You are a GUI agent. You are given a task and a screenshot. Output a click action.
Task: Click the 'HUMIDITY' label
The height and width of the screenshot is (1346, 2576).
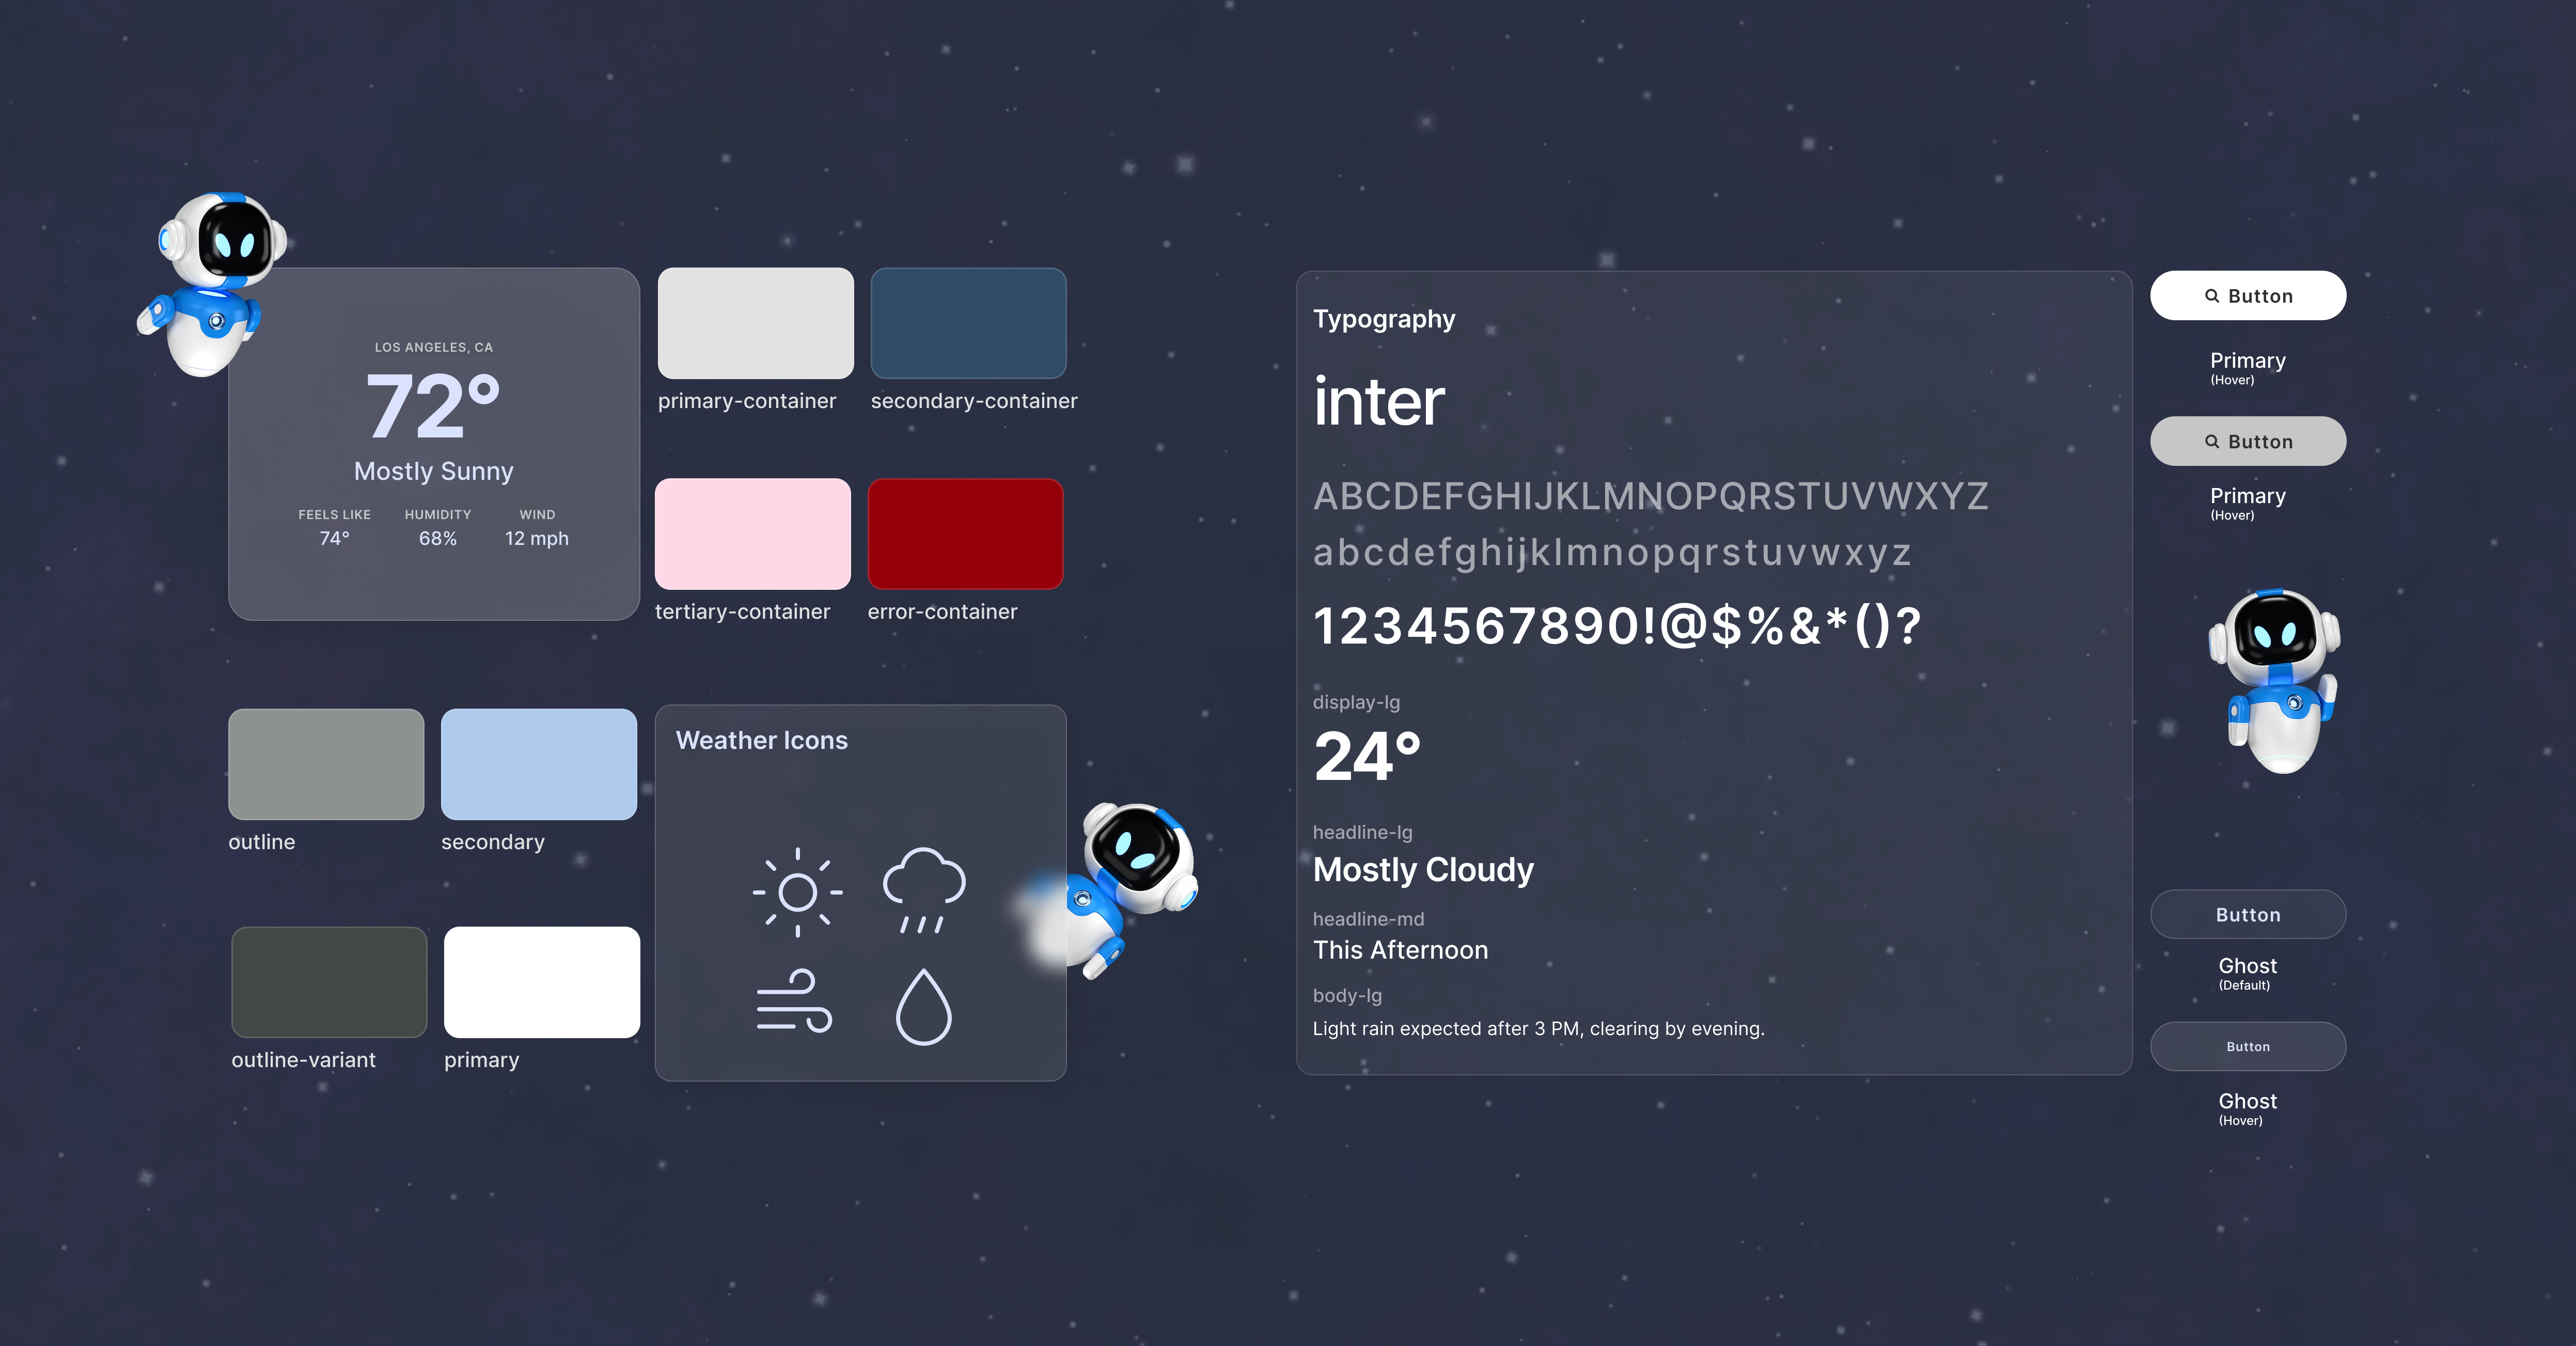(438, 514)
